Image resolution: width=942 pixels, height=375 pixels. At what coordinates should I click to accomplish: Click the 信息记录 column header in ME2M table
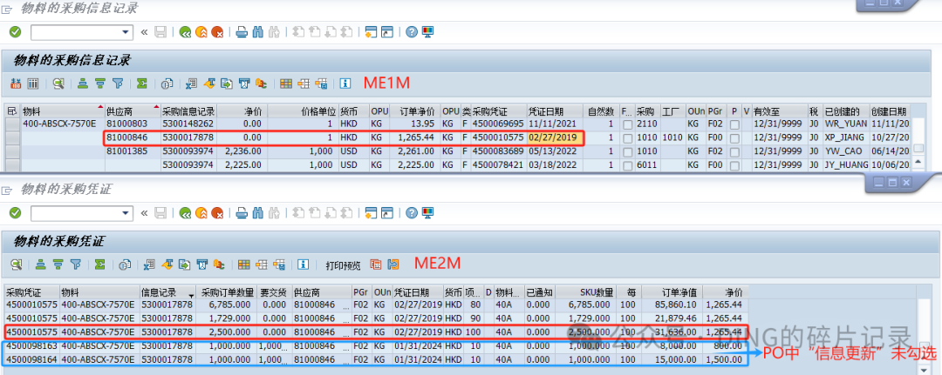167,293
